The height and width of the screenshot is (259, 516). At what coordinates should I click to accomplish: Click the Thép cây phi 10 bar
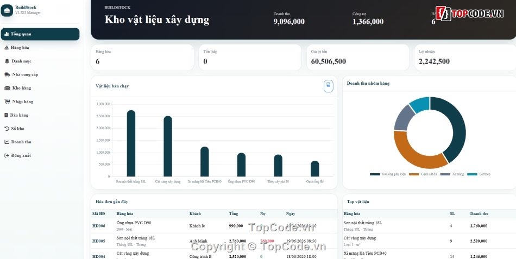[x=278, y=166]
